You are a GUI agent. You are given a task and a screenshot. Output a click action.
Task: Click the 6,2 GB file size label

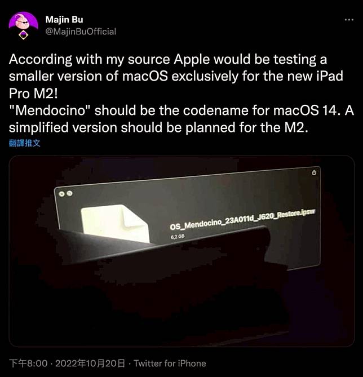pos(178,237)
